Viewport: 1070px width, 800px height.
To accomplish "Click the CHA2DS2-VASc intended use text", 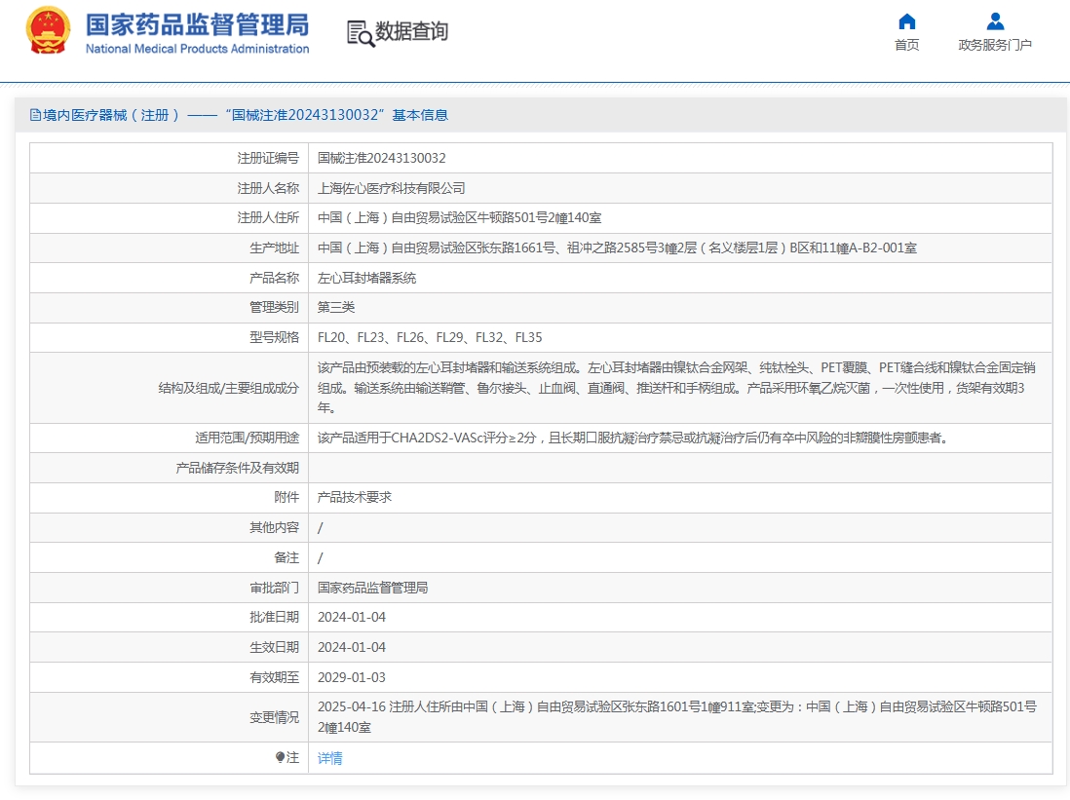I will pyautogui.click(x=633, y=438).
